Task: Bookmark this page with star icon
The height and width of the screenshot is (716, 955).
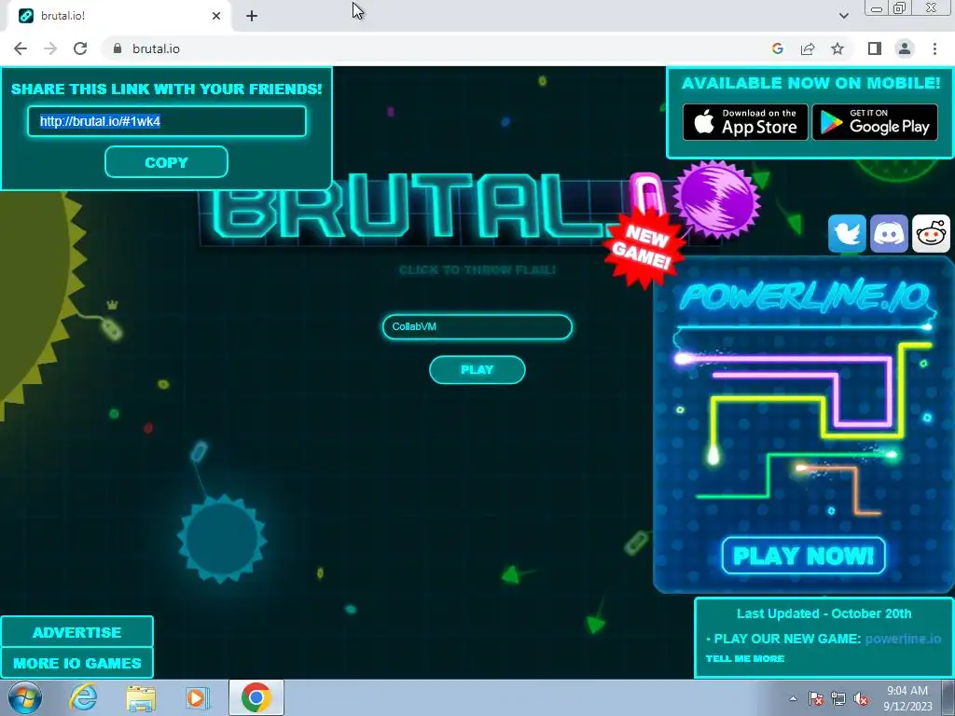Action: [x=837, y=48]
